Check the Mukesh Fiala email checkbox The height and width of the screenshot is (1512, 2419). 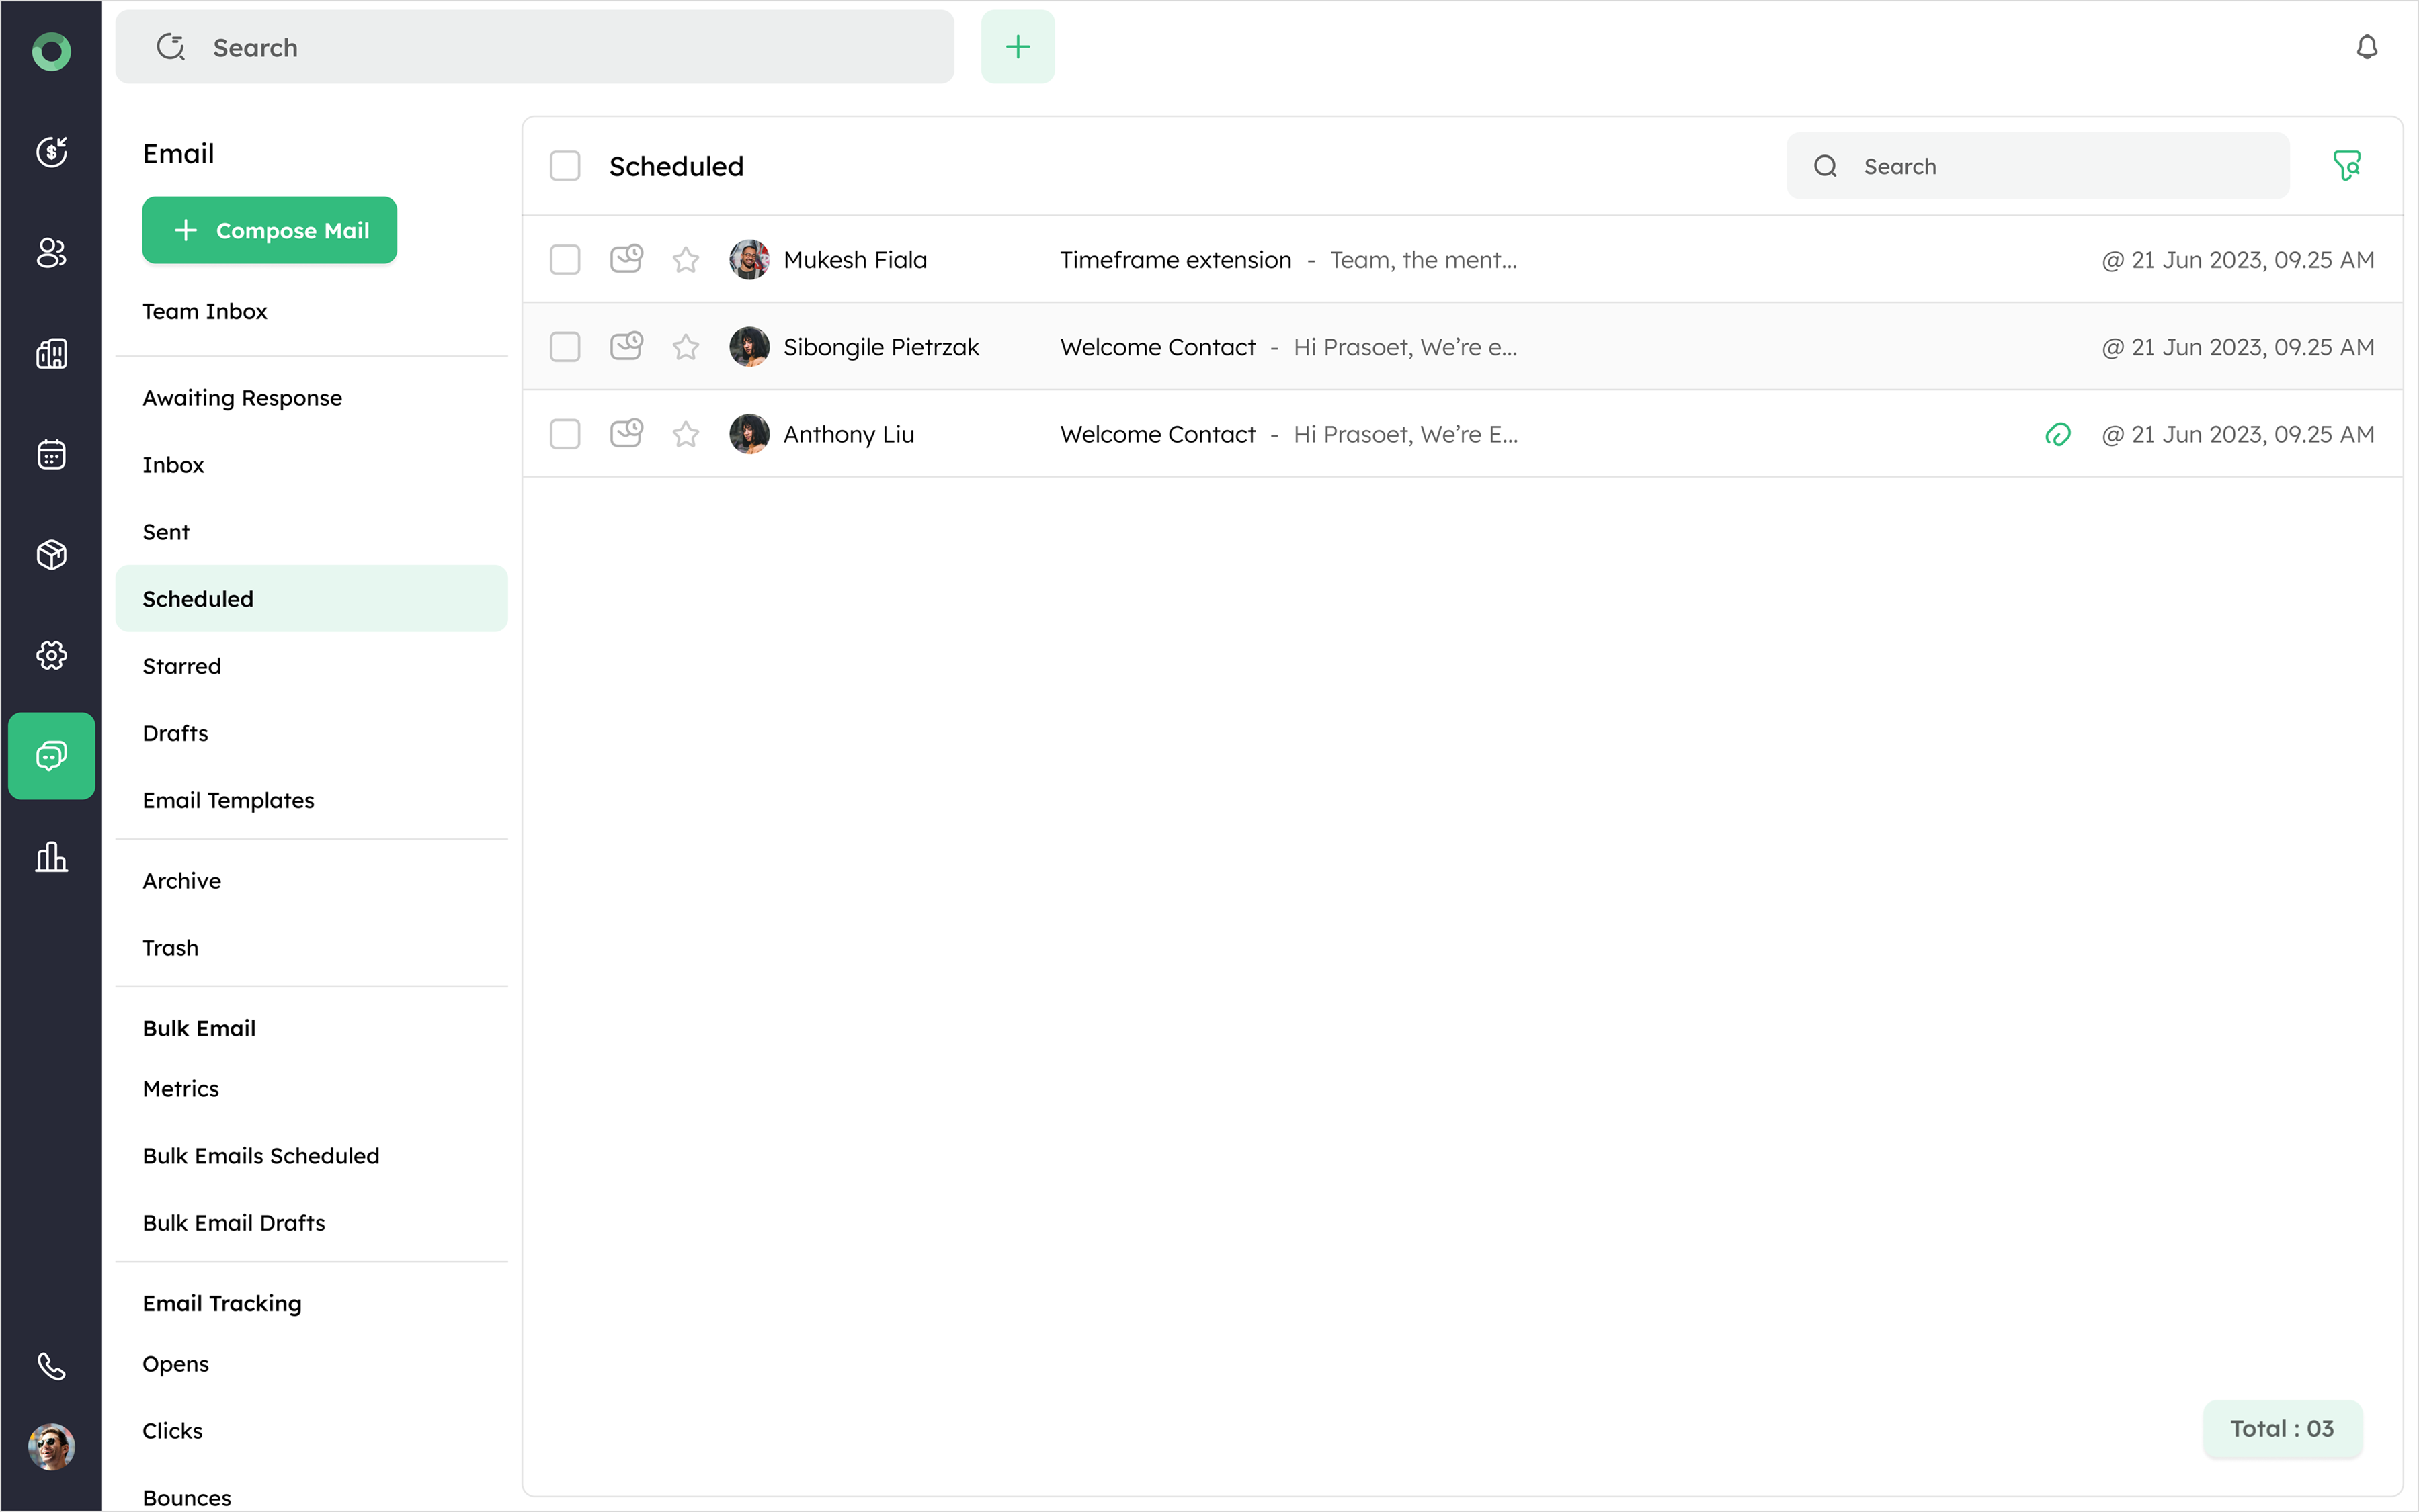coord(565,260)
